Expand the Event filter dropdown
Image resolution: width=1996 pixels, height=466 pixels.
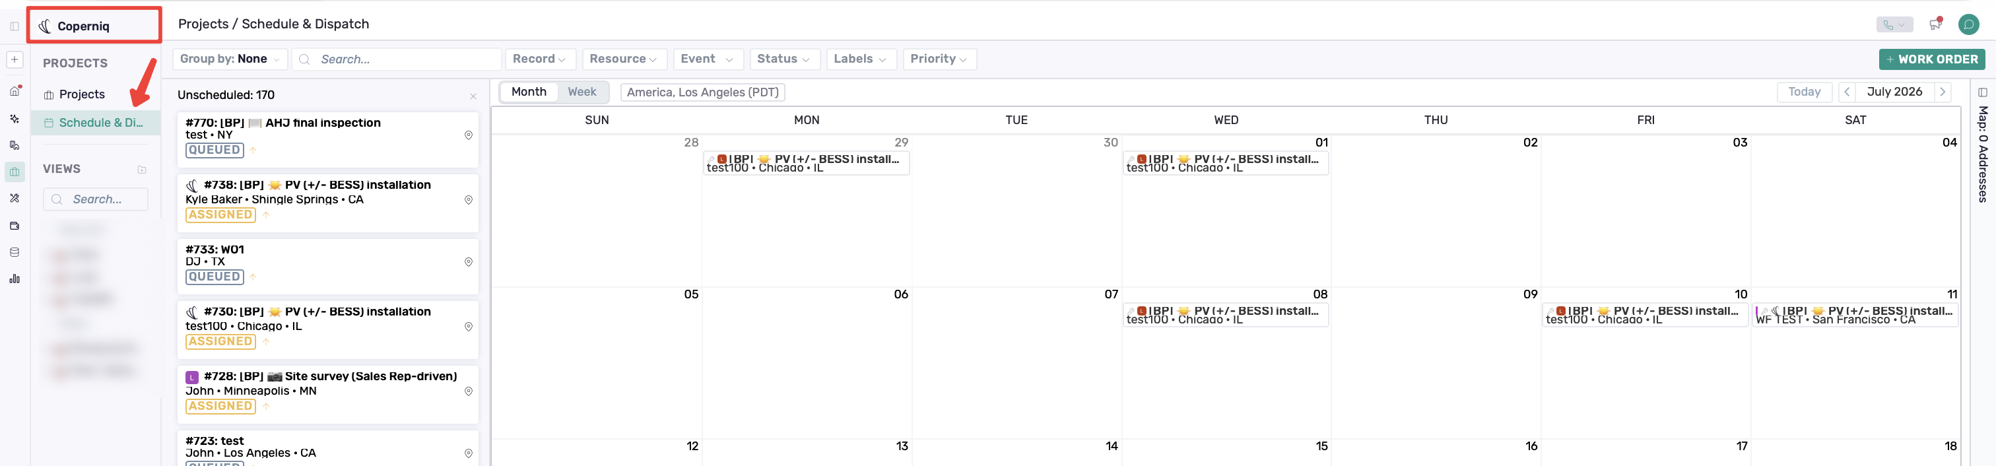tap(708, 59)
